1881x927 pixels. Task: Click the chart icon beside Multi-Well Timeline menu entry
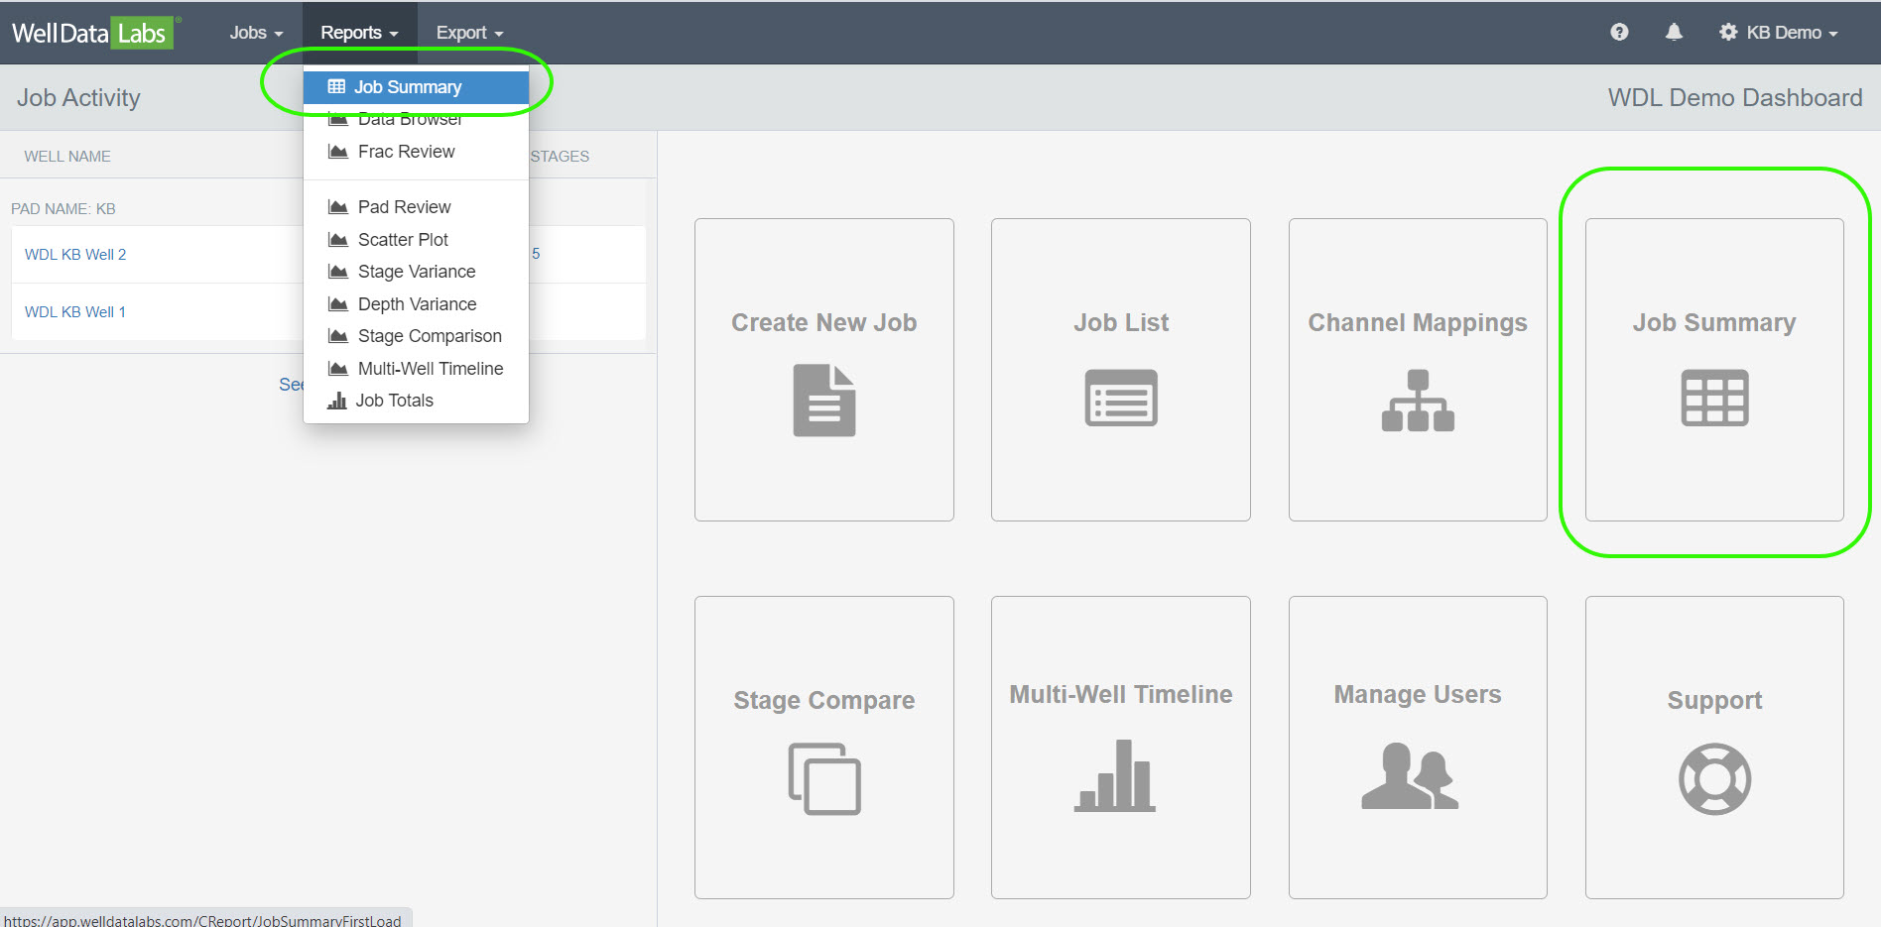(338, 369)
